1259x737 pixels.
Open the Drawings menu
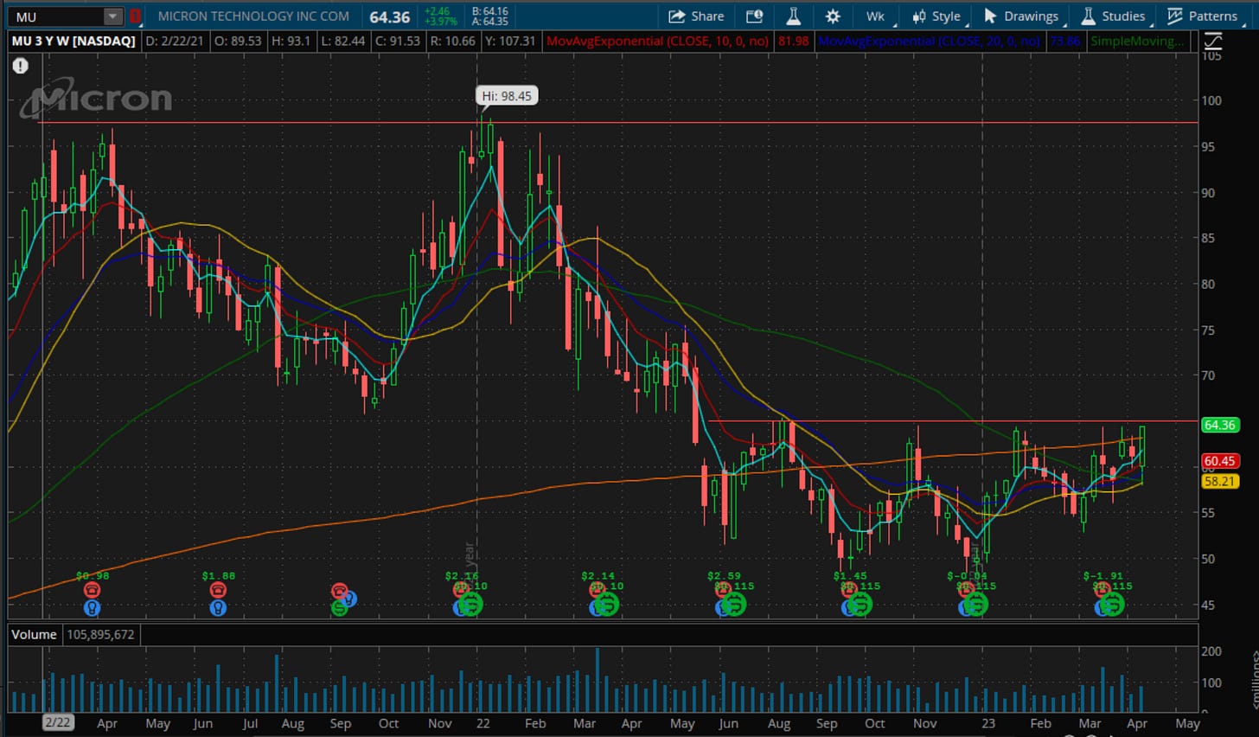[1021, 16]
